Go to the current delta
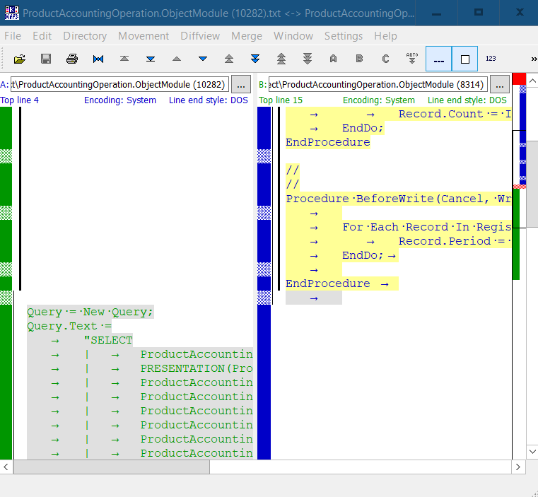Image resolution: width=538 pixels, height=497 pixels. pos(98,59)
